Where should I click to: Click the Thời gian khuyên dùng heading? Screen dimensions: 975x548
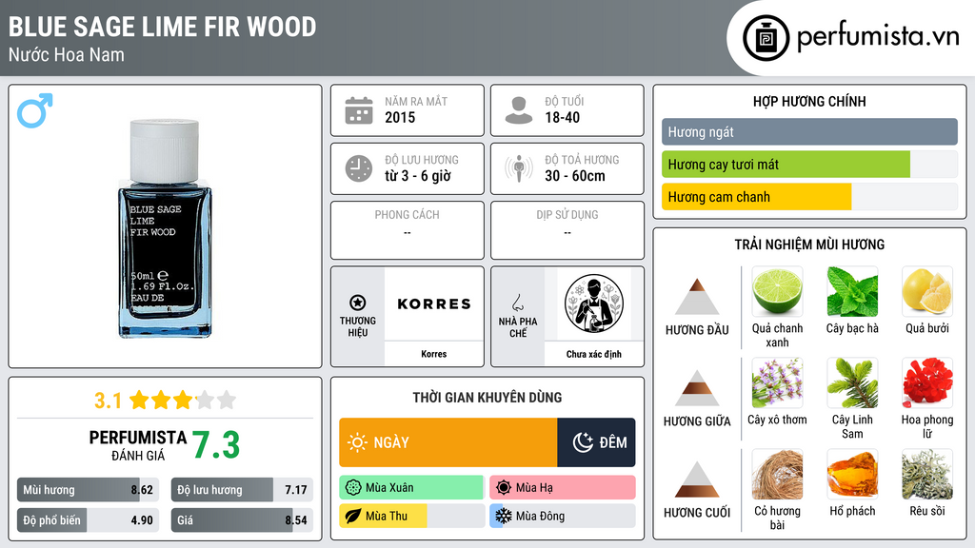(487, 398)
